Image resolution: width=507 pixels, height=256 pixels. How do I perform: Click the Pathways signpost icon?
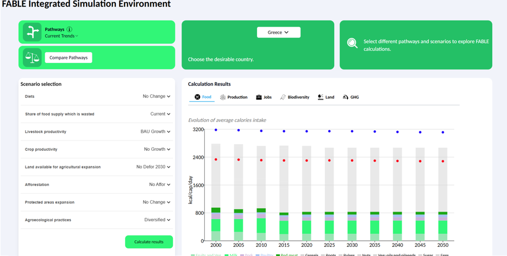point(32,33)
